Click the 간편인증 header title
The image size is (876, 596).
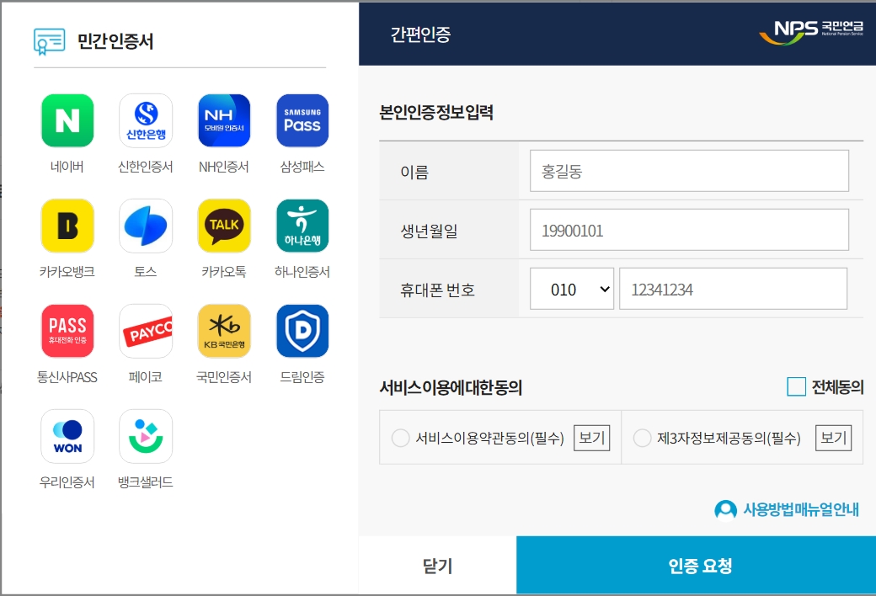coord(420,35)
